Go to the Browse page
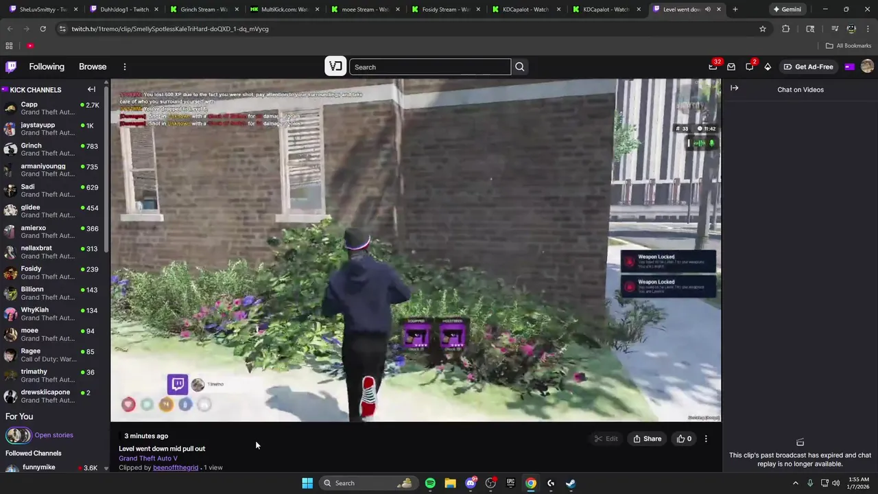This screenshot has height=494, width=878. [x=93, y=67]
